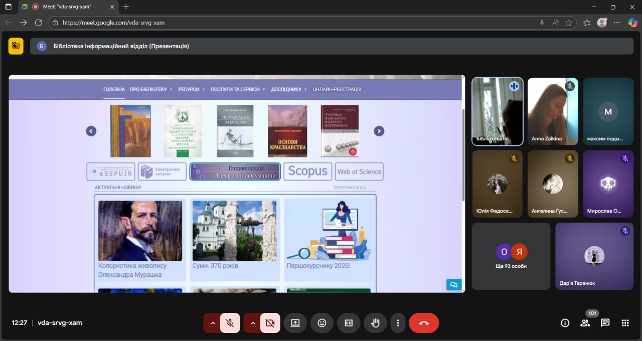Show the People panel icon
The height and width of the screenshot is (341, 642).
585,323
